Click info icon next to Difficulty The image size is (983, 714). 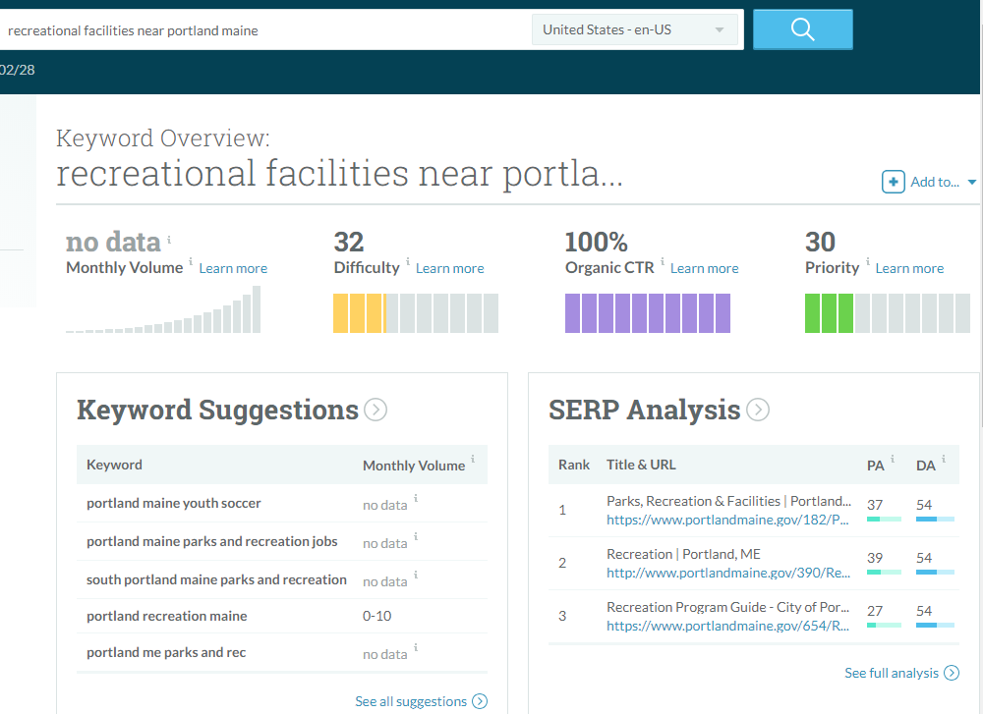coord(408,260)
